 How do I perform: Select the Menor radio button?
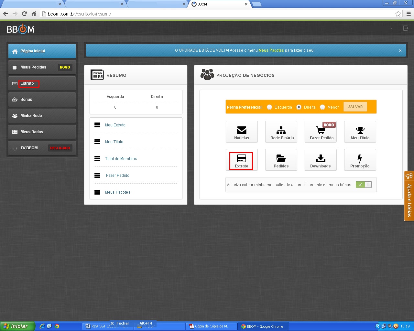(322, 107)
